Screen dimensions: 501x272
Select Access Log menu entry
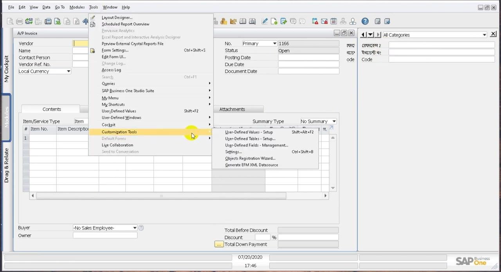pyautogui.click(x=111, y=70)
